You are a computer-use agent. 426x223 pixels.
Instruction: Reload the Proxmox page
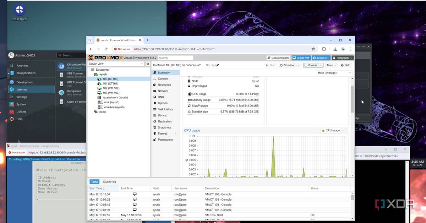106,49
